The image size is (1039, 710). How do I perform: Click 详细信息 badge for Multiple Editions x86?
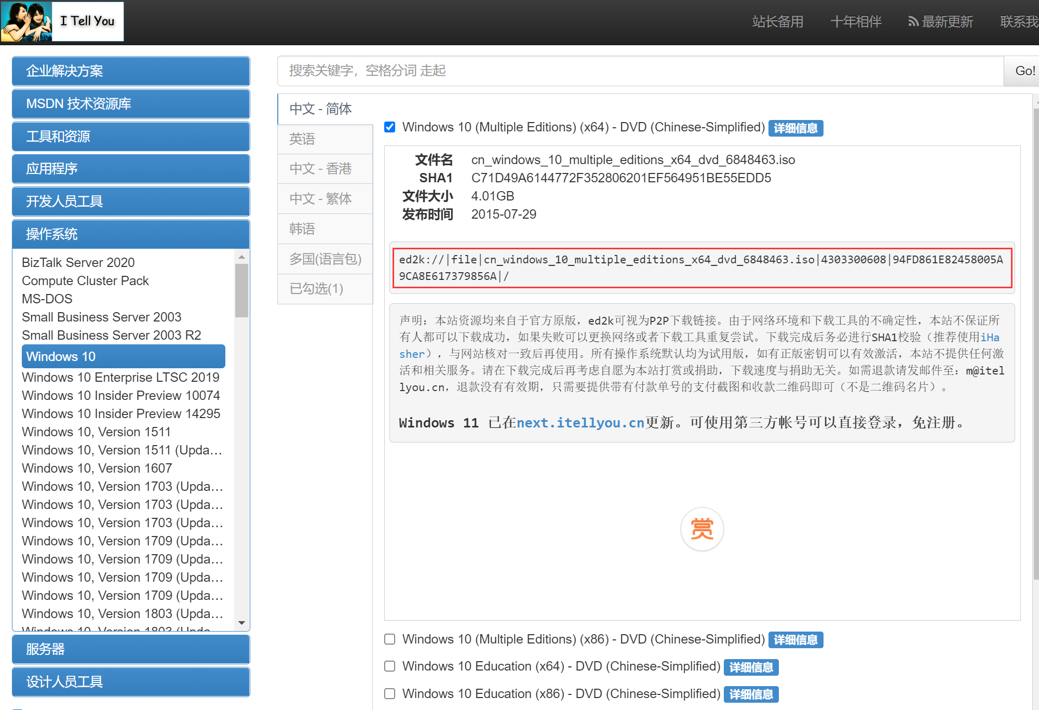click(x=795, y=640)
